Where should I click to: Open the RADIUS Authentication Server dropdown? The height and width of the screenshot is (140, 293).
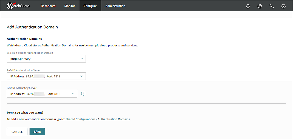[x=46, y=76]
